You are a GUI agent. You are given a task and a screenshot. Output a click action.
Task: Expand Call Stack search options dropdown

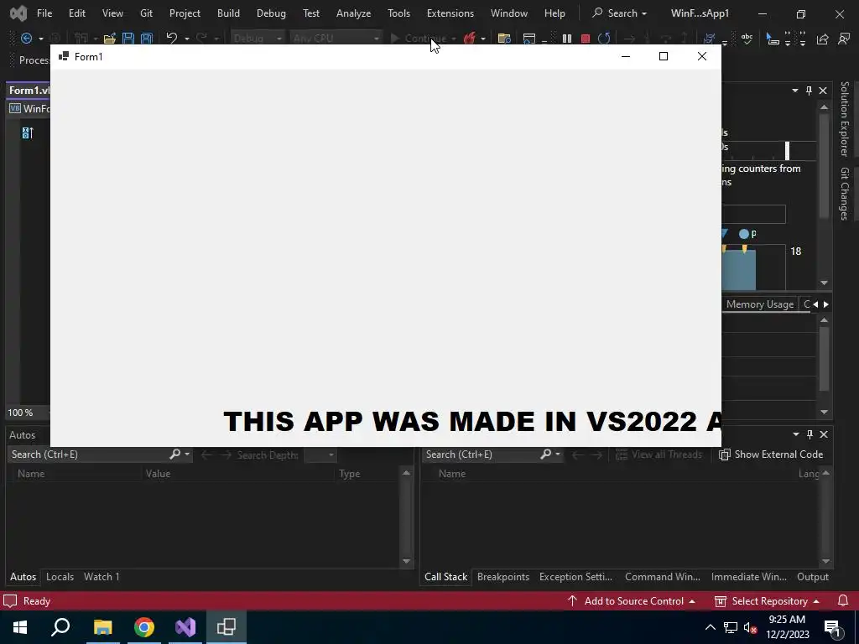coord(558,454)
